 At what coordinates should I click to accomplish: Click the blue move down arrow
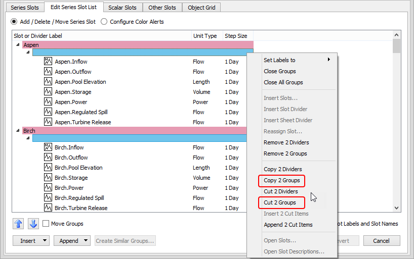click(33, 224)
